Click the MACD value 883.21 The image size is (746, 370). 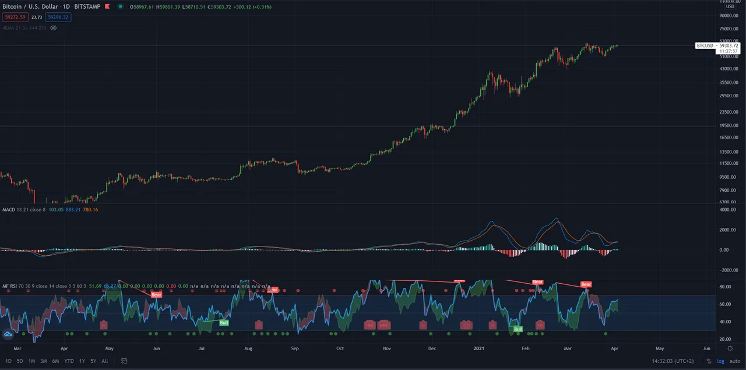(x=73, y=209)
